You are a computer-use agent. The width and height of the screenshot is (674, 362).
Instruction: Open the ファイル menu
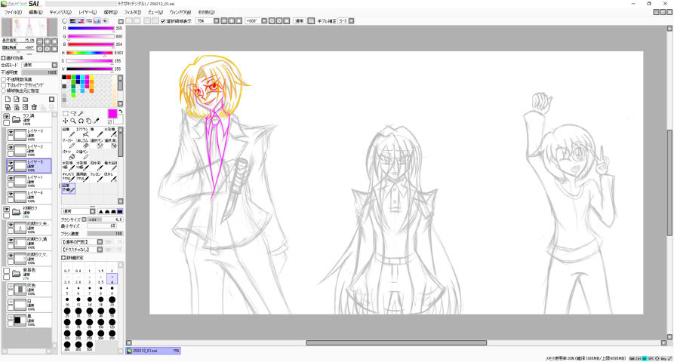pos(13,13)
